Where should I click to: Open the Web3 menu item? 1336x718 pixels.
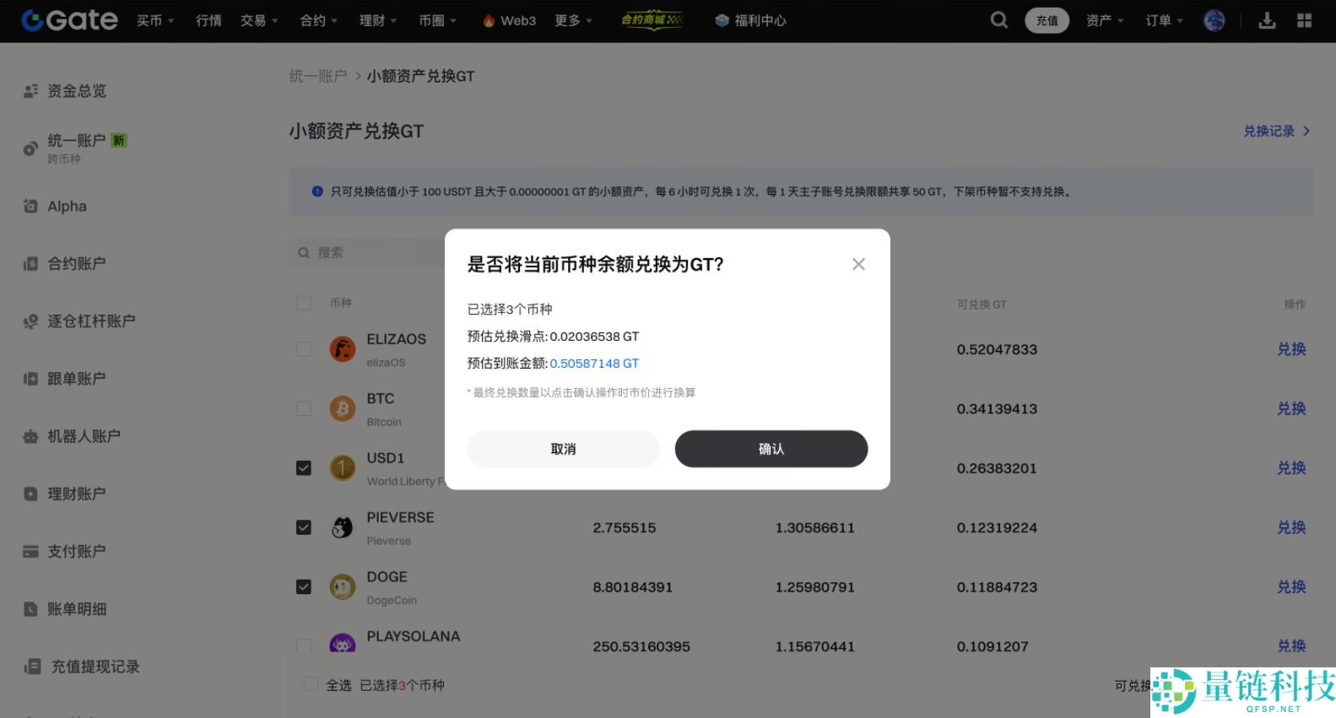click(510, 20)
